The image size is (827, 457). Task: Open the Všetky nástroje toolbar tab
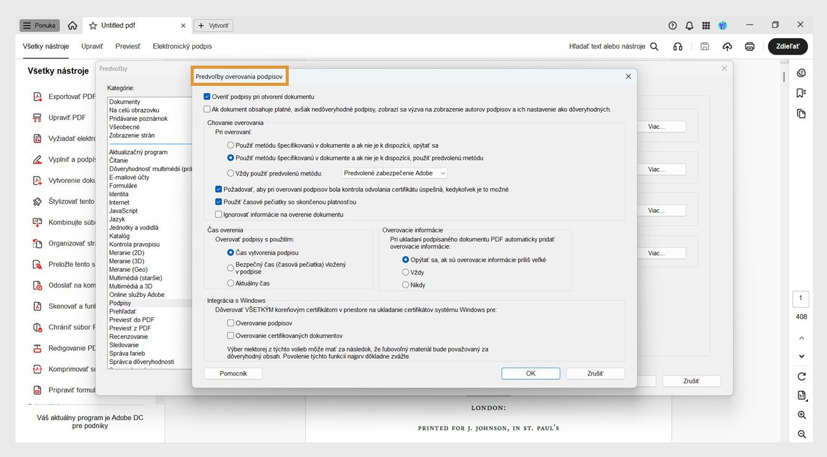46,47
